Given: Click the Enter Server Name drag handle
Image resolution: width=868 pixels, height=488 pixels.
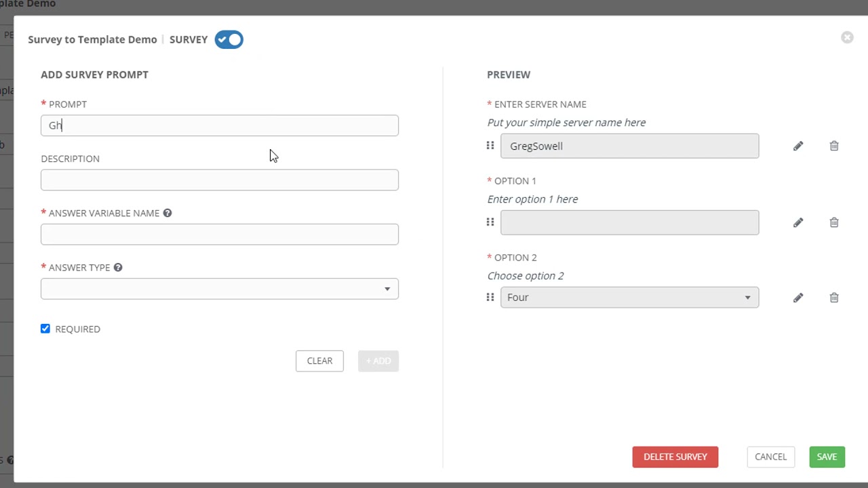Looking at the screenshot, I should click(x=490, y=146).
